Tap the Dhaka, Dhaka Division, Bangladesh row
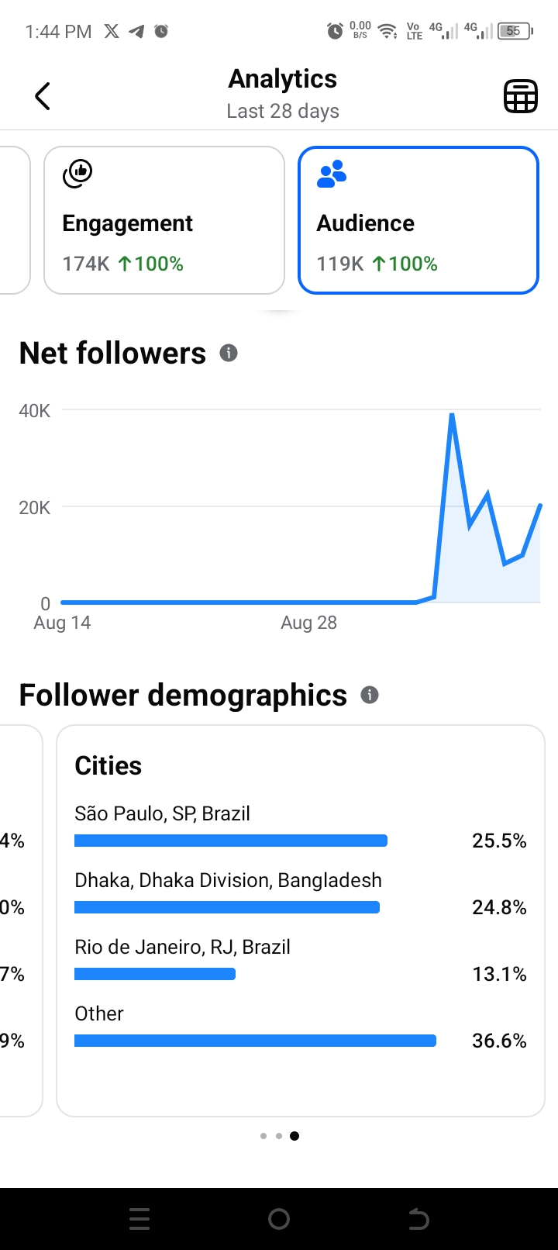The height and width of the screenshot is (1250, 558). tap(301, 894)
